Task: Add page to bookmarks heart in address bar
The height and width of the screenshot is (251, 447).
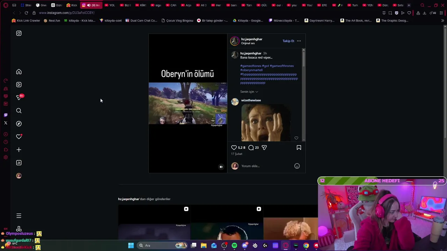Action: click(x=409, y=13)
